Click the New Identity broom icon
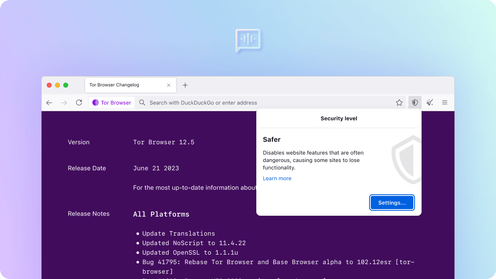Image resolution: width=496 pixels, height=279 pixels. (430, 103)
